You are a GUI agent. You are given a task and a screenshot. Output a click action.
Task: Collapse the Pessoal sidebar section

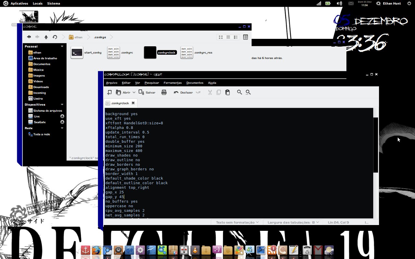[x=62, y=46]
